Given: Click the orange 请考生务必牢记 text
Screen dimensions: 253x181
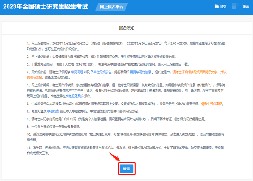Looking at the screenshot, I should (211, 104).
